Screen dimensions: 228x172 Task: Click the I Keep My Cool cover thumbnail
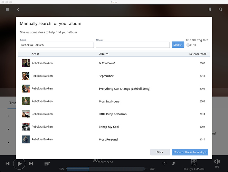[x=26, y=127]
